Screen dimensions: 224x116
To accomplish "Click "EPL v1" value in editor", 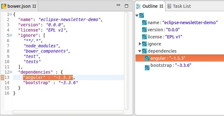I will pyautogui.click(x=56, y=30).
